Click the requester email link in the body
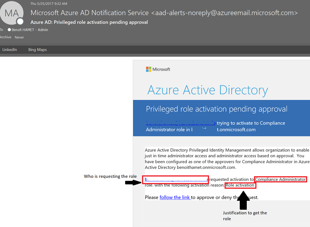 (176, 179)
